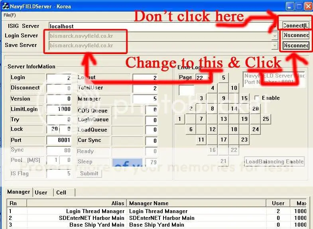Click cell button 7 in grid

pos(201,119)
